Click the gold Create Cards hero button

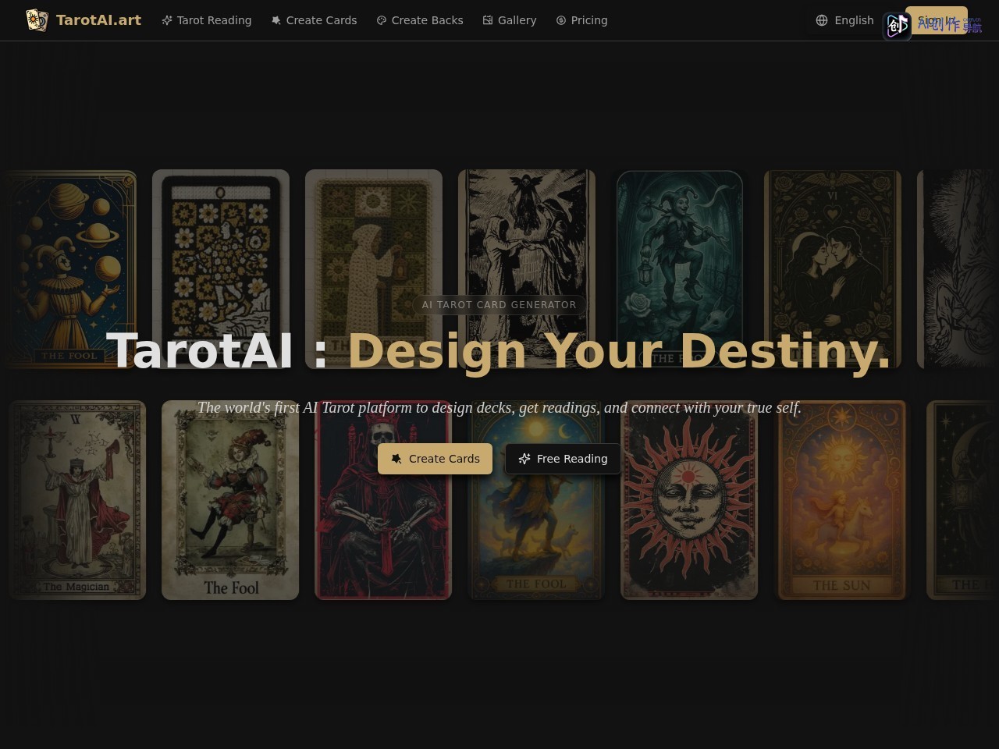coord(435,459)
